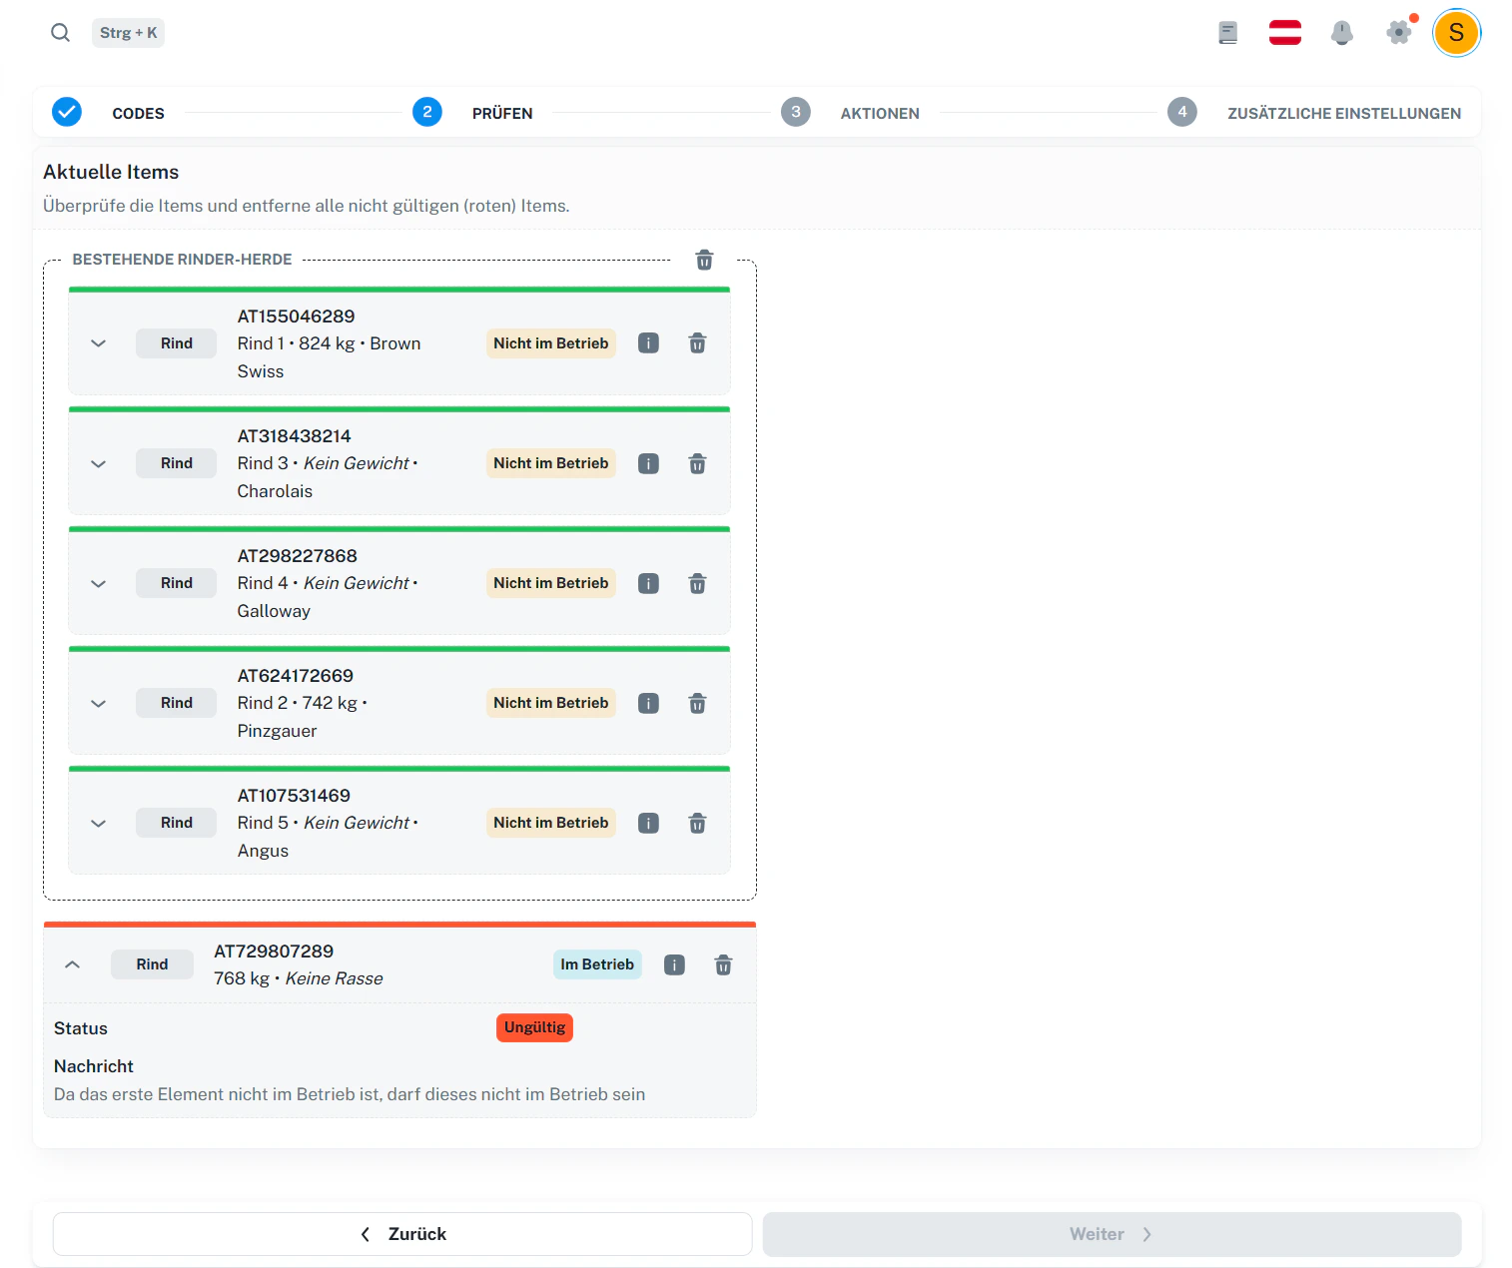Expand the AT155046289 item

(x=98, y=343)
